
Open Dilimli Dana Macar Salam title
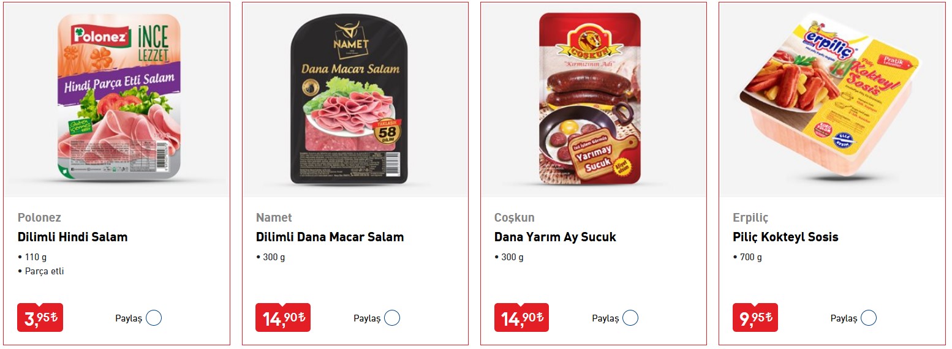pyautogui.click(x=330, y=237)
